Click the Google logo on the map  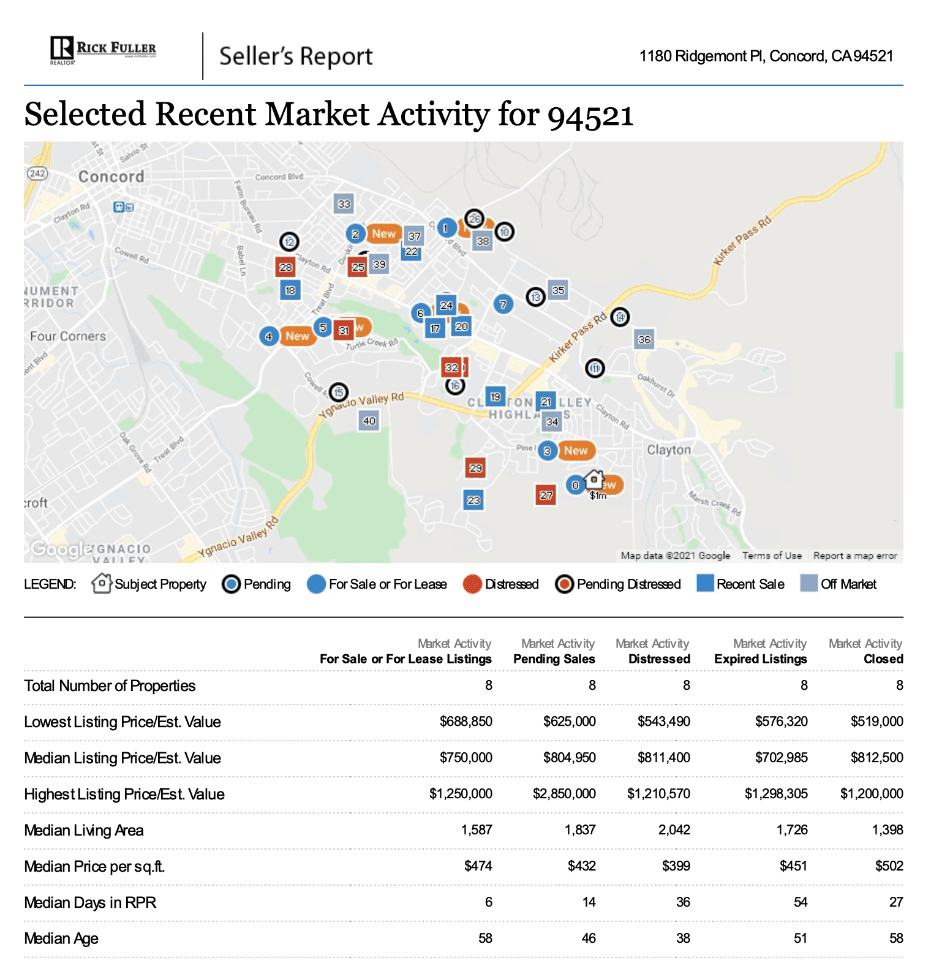(x=60, y=549)
